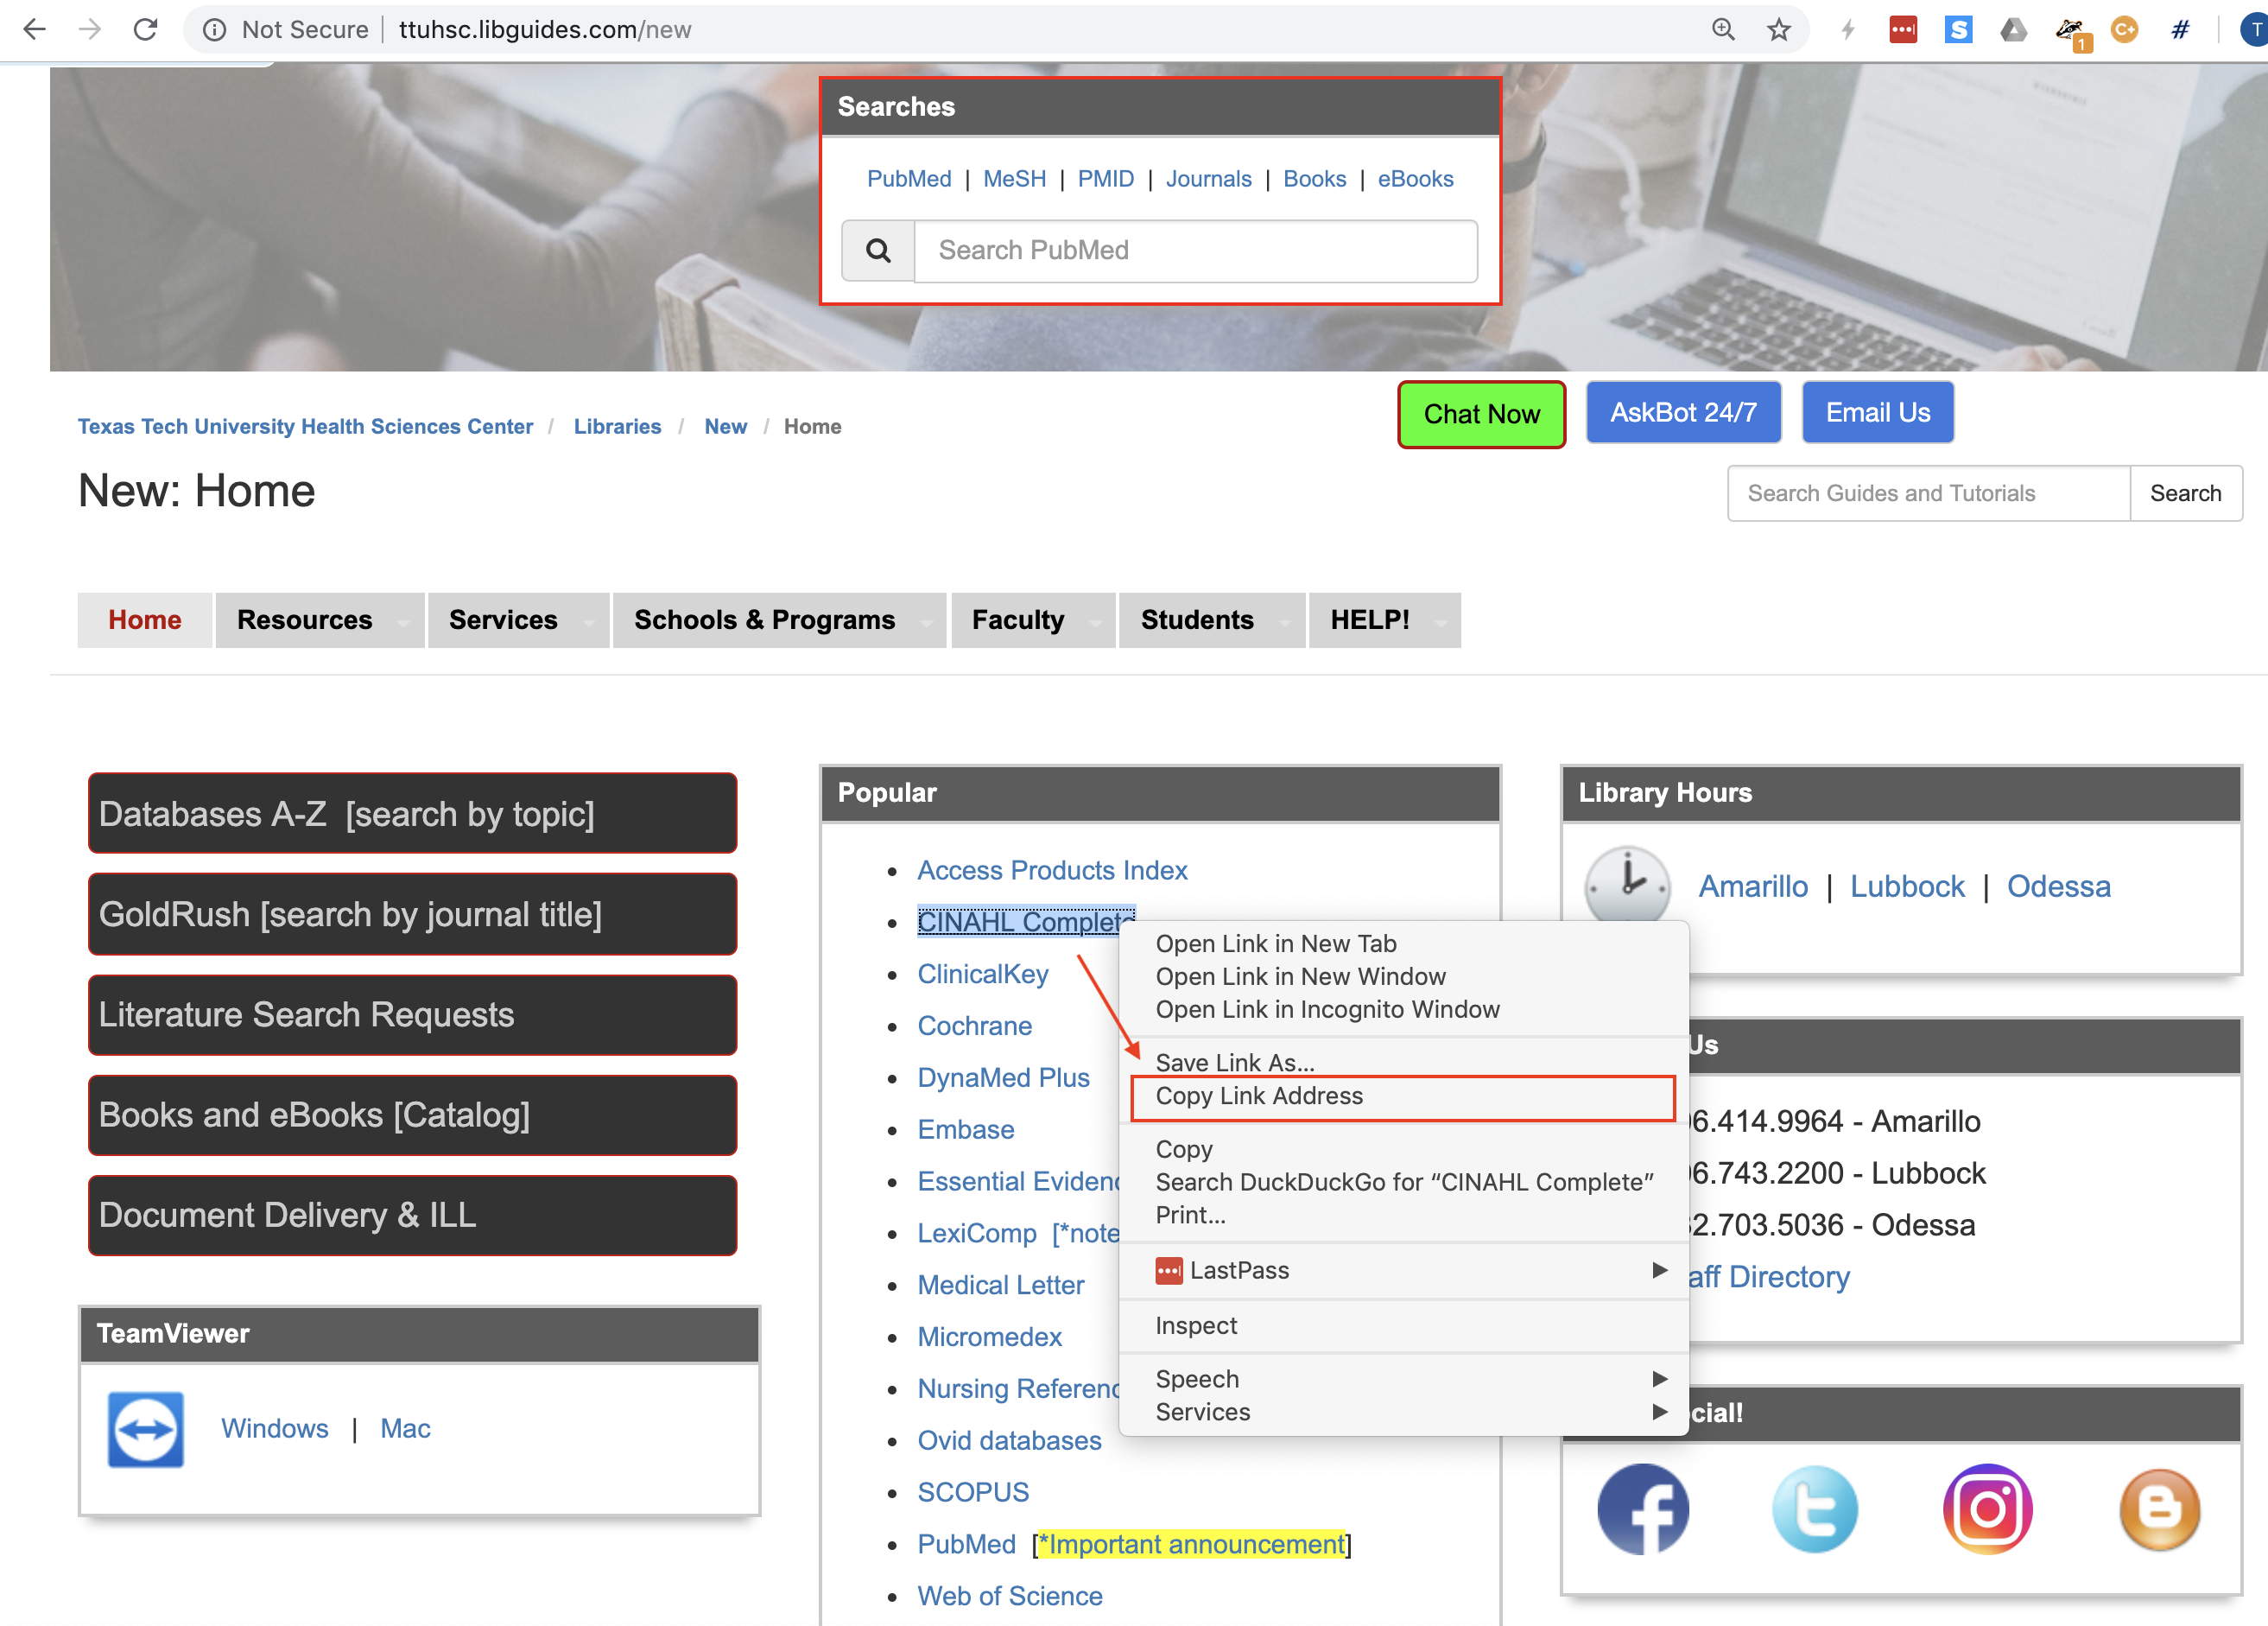Open GoldRush search by journal title
The height and width of the screenshot is (1626, 2268).
[x=412, y=913]
